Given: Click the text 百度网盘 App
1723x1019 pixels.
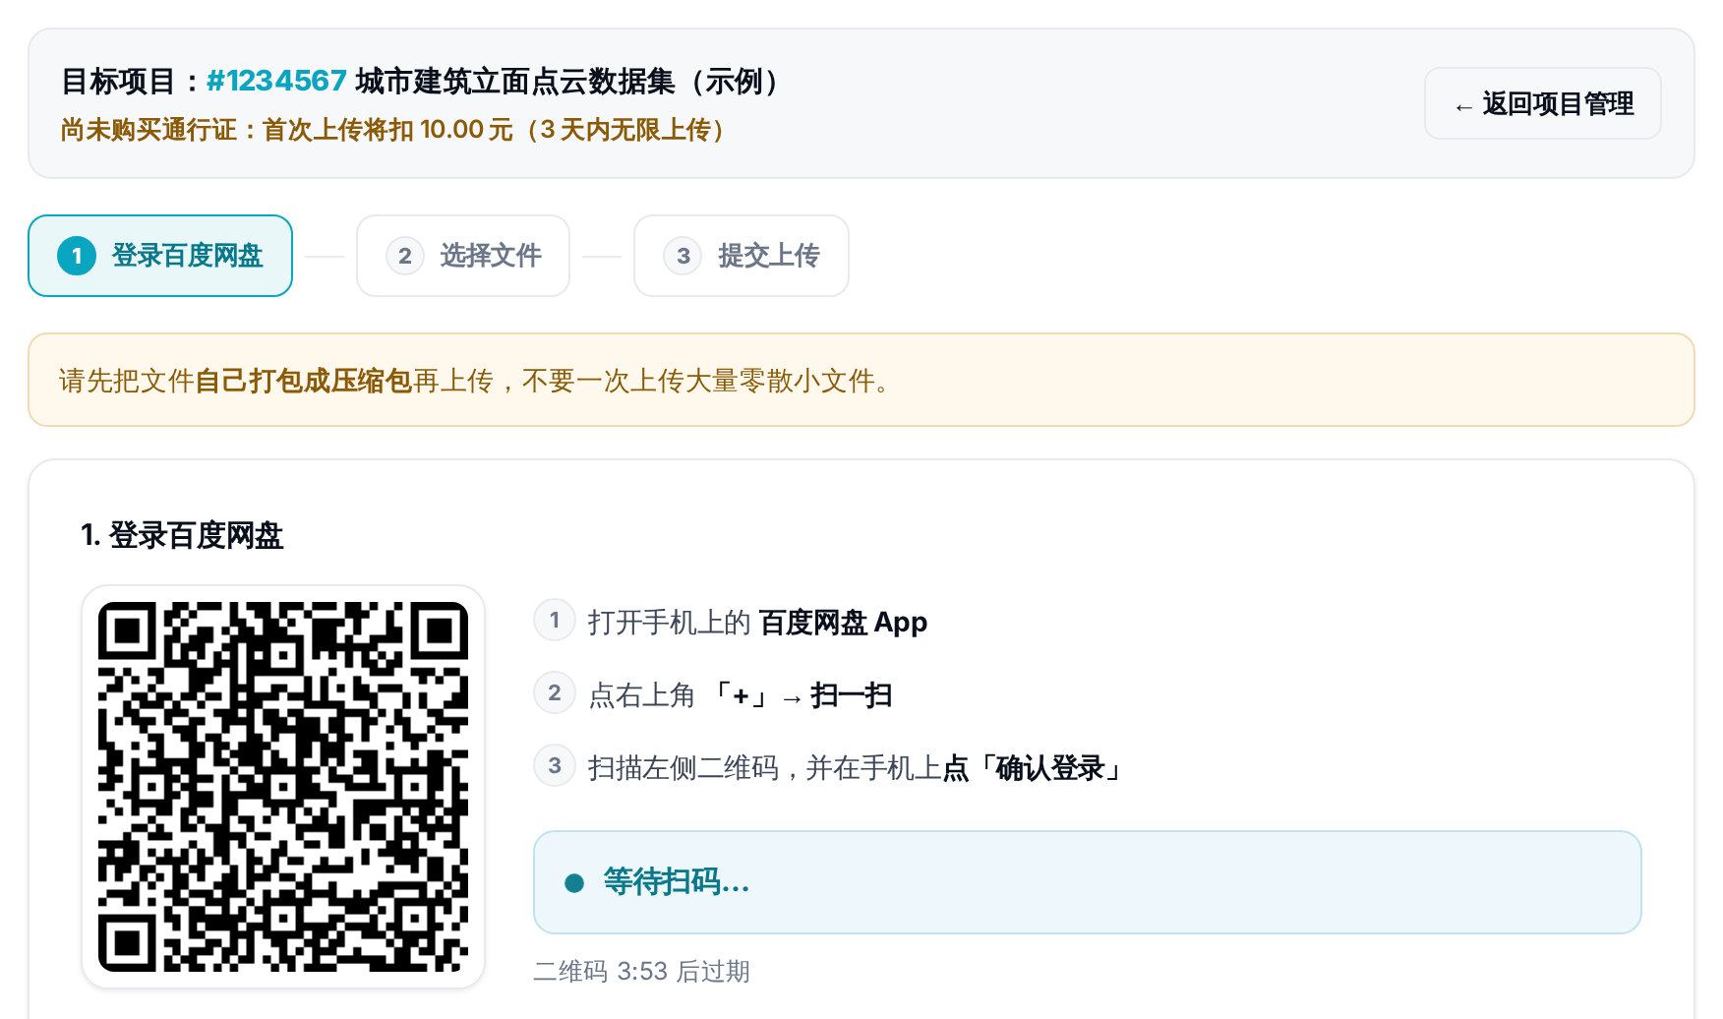Looking at the screenshot, I should pos(843,623).
